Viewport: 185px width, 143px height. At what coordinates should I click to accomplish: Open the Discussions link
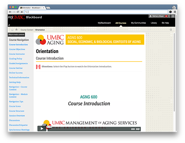(14, 120)
